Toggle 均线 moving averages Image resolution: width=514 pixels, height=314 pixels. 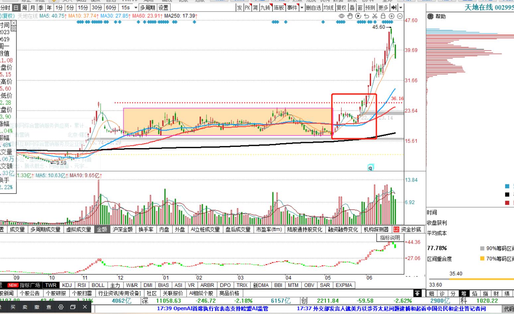328,8
